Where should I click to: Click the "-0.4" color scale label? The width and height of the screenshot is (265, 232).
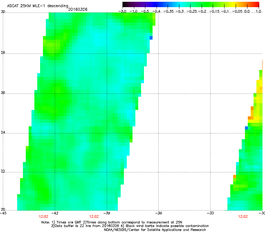(156, 11)
